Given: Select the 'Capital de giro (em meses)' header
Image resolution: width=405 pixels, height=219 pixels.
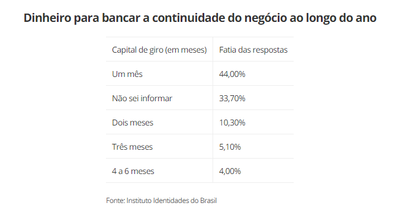Looking at the screenshot, I should click(159, 50).
